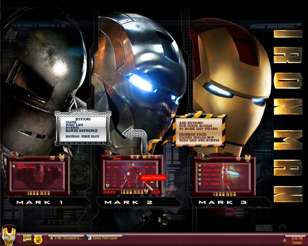
Task: Click small button beside Mark 1 Iron Man face
Action: (52, 158)
